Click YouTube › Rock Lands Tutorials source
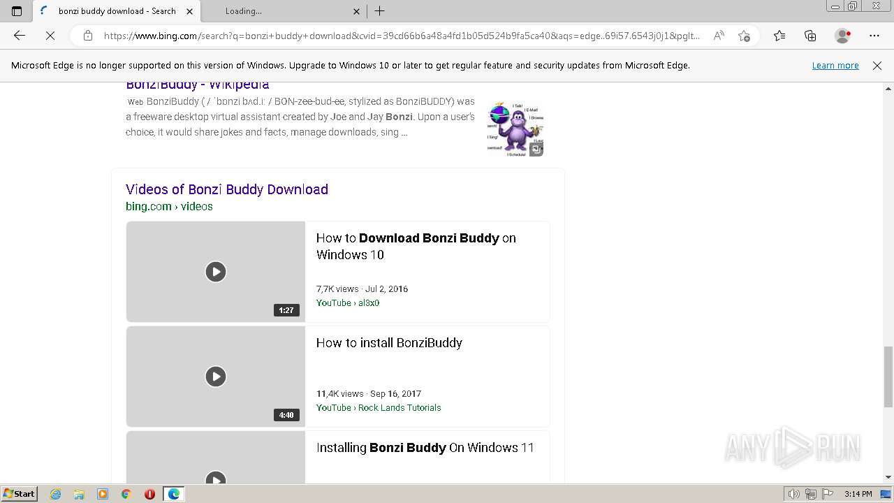The image size is (894, 503). point(379,407)
